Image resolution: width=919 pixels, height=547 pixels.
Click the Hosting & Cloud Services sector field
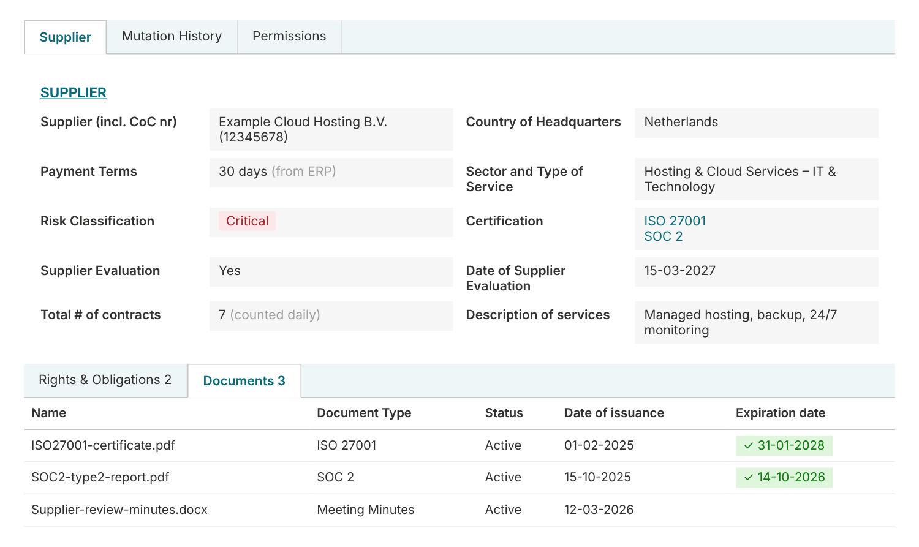point(757,179)
